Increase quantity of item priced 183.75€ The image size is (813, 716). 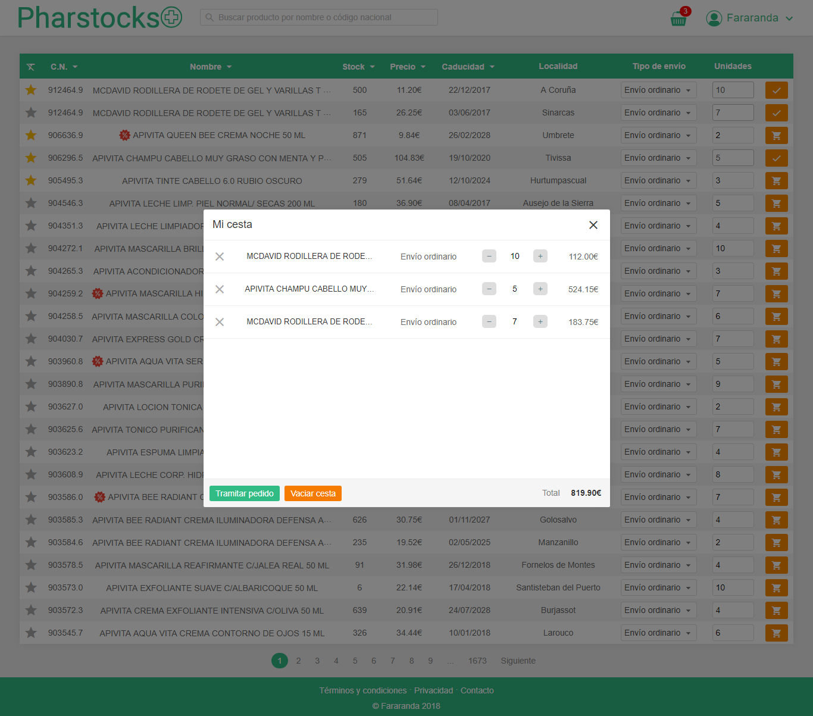pyautogui.click(x=540, y=322)
